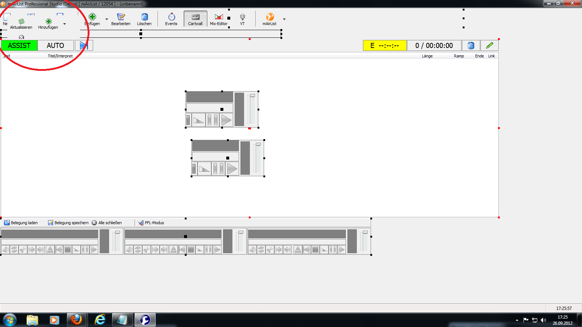Click pause in the left cart player
This screenshot has height=327, width=582.
[x=85, y=250]
